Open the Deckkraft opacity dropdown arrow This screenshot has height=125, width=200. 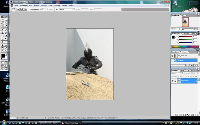pyautogui.click(x=197, y=73)
